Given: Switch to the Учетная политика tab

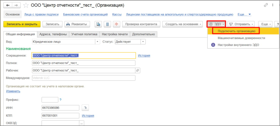Looking at the screenshot, I should click(x=84, y=34).
